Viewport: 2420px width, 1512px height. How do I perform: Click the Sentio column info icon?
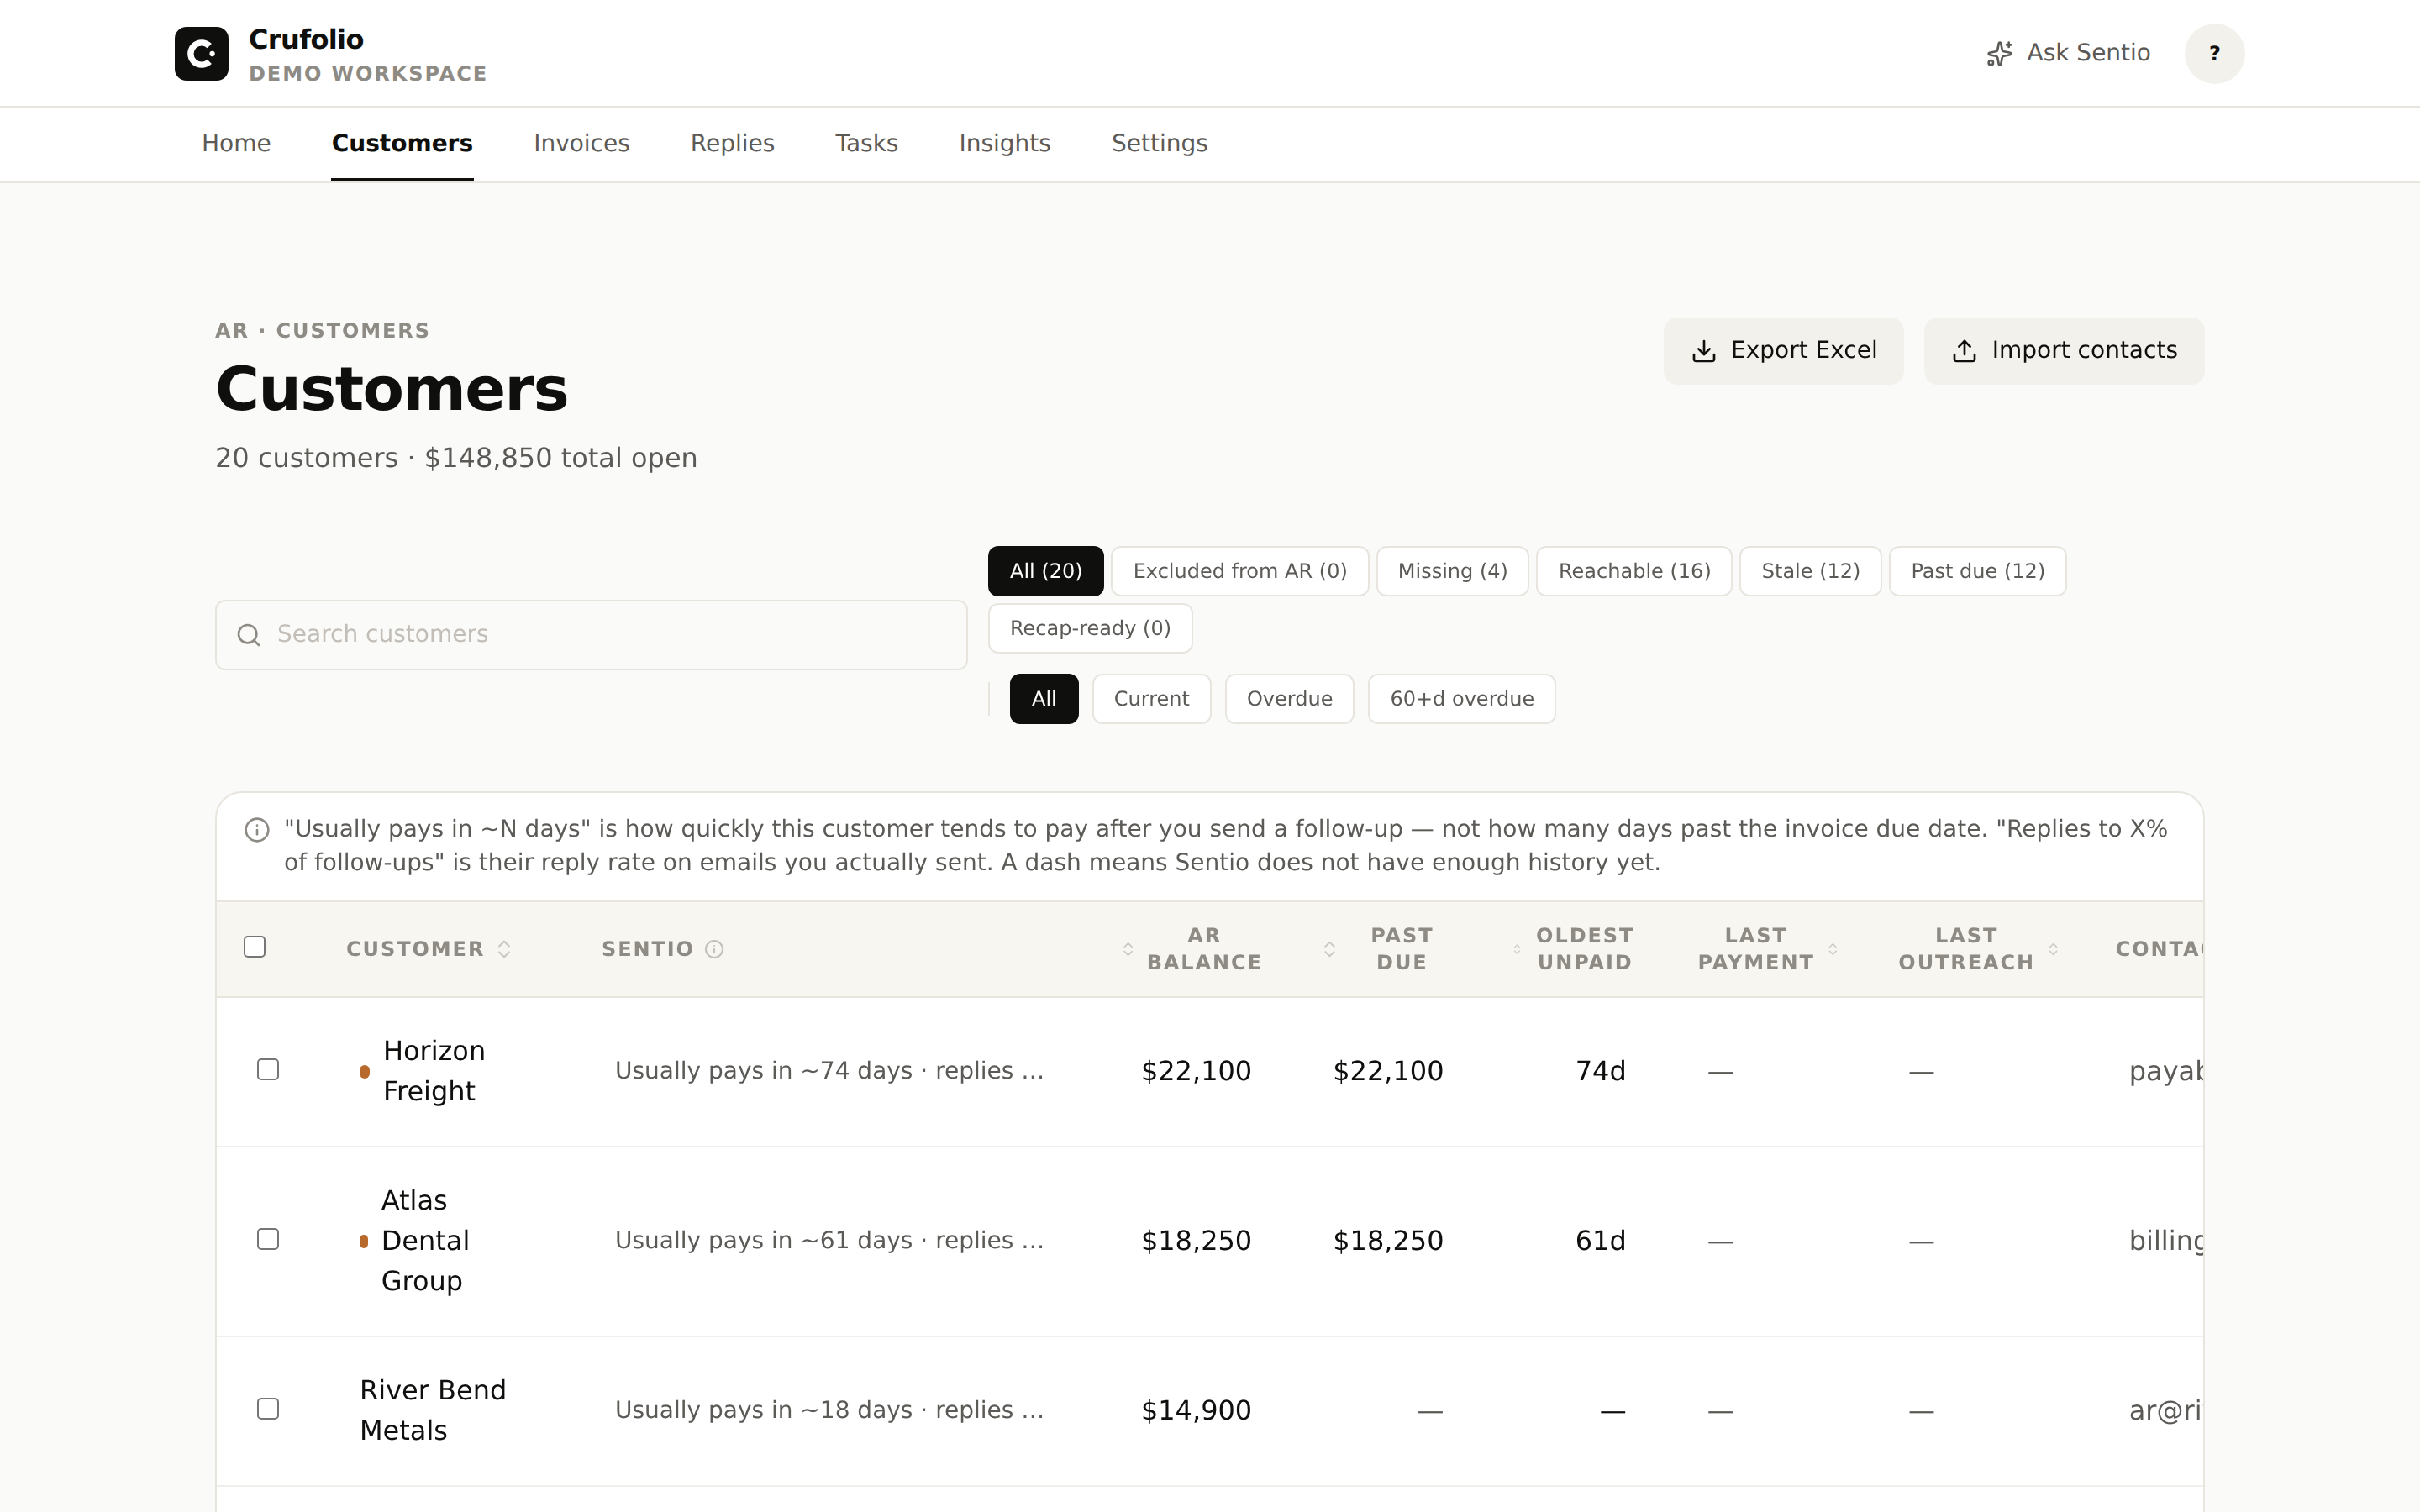tap(714, 949)
